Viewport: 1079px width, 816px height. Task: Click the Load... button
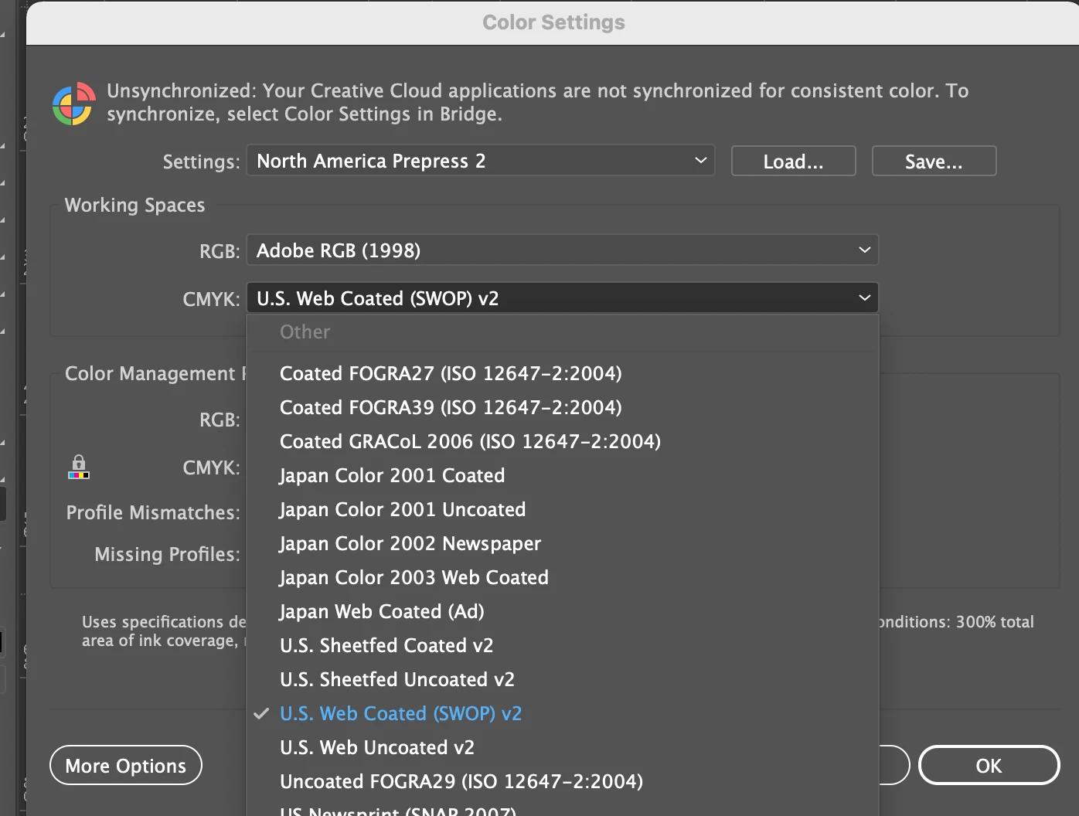(x=793, y=161)
